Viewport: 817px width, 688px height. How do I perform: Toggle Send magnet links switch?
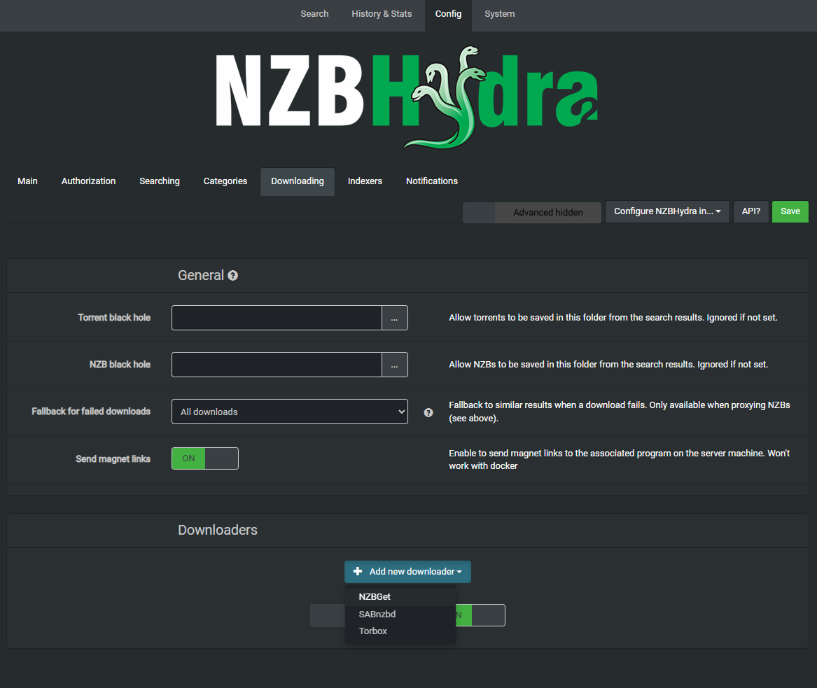point(204,458)
